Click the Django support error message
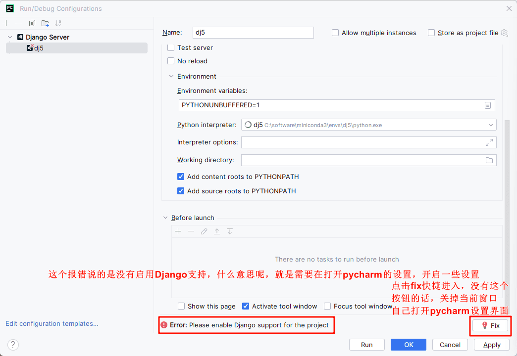This screenshot has height=356, width=517. [249, 325]
